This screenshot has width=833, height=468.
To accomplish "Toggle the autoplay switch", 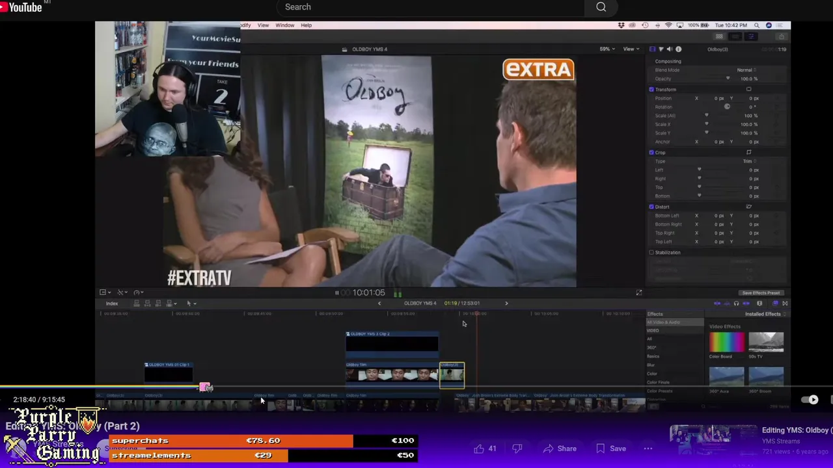I will click(x=810, y=400).
